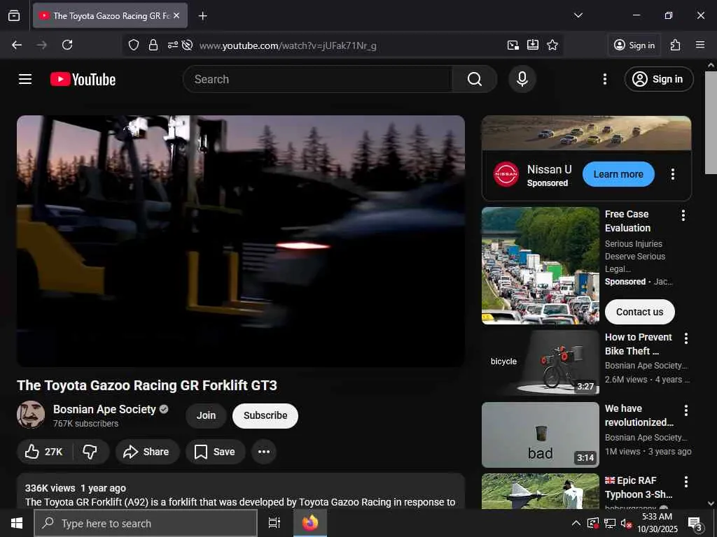Close the Toyota Gazoo Racing tab

(x=176, y=15)
